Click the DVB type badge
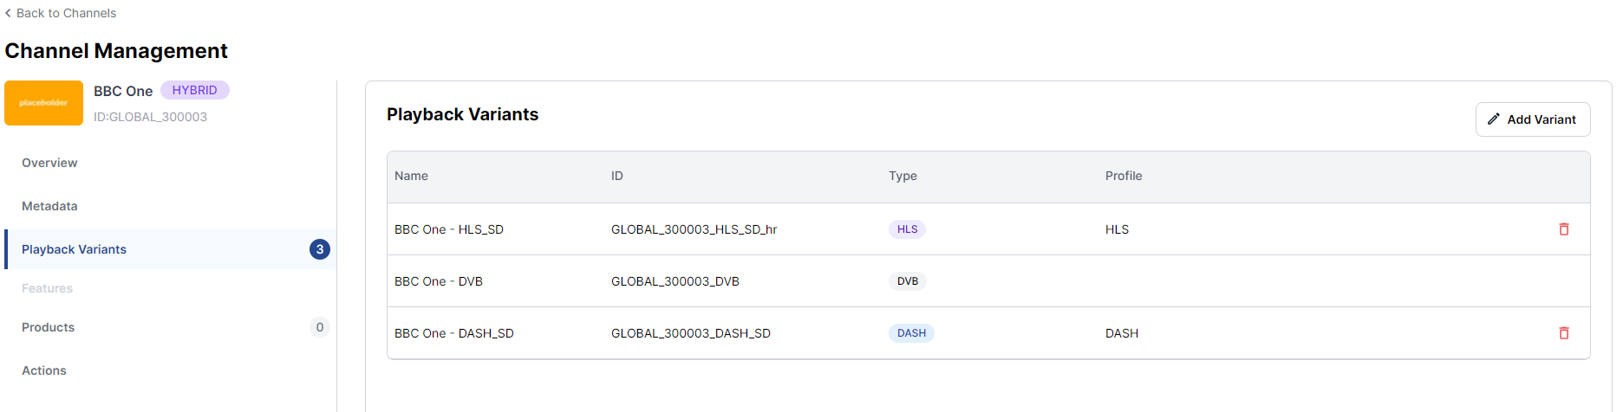This screenshot has height=412, width=1623. click(907, 281)
